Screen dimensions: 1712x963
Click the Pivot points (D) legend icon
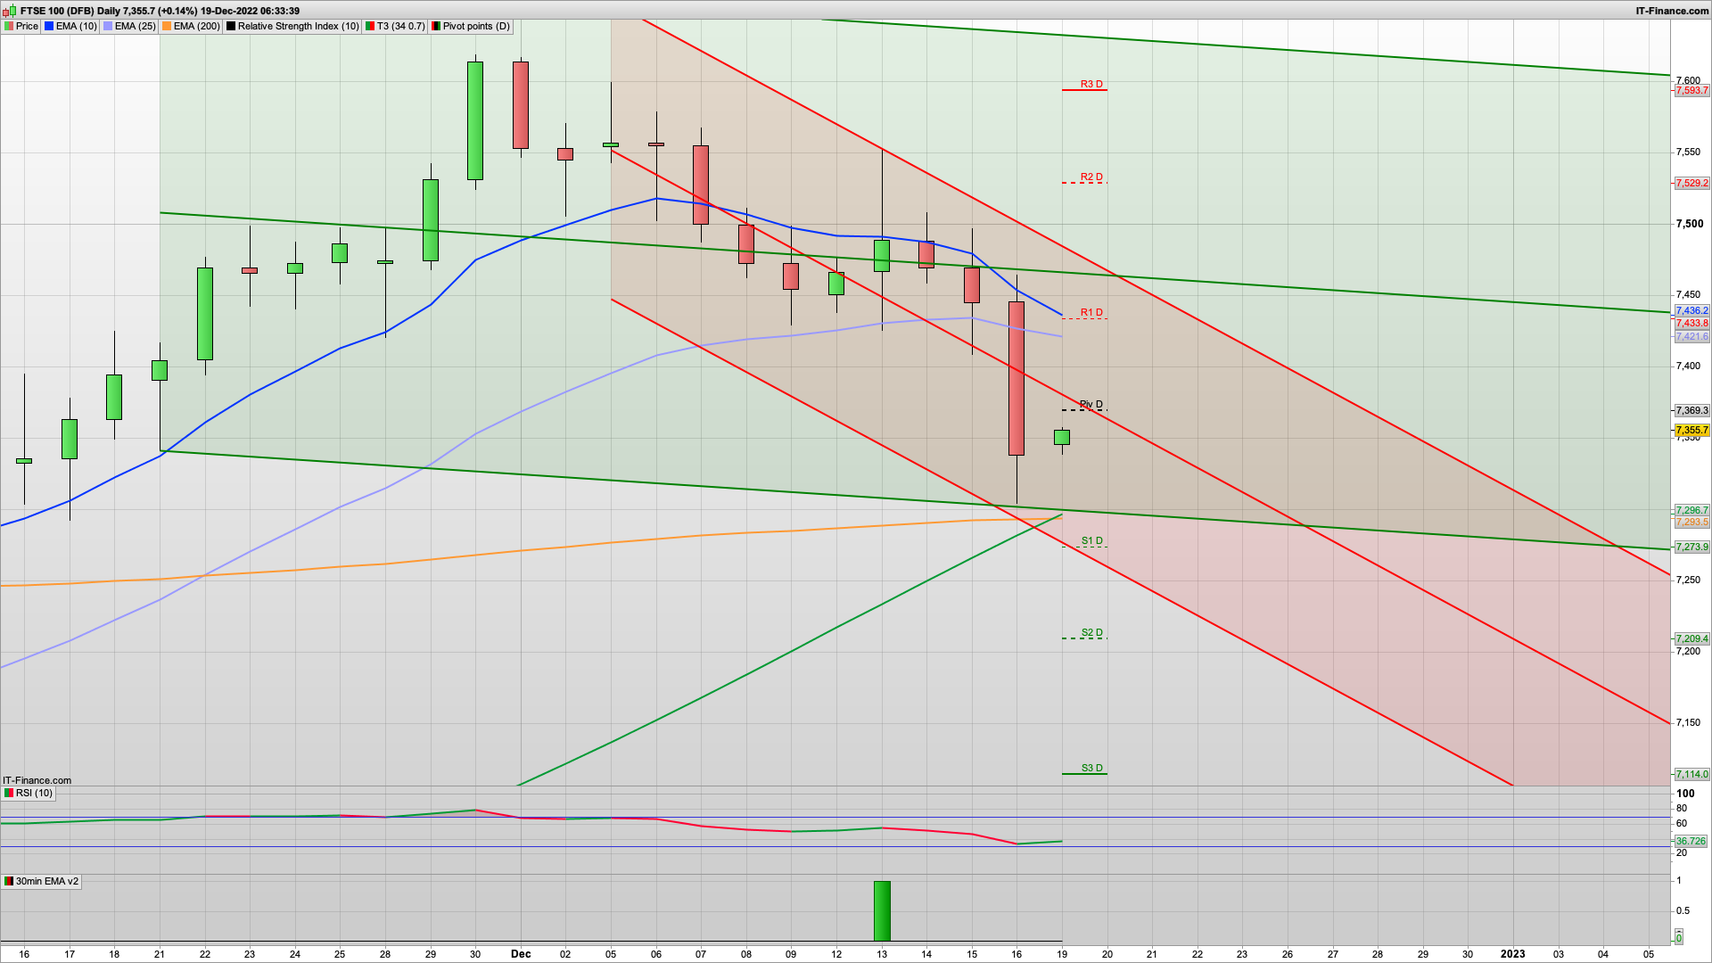point(436,26)
